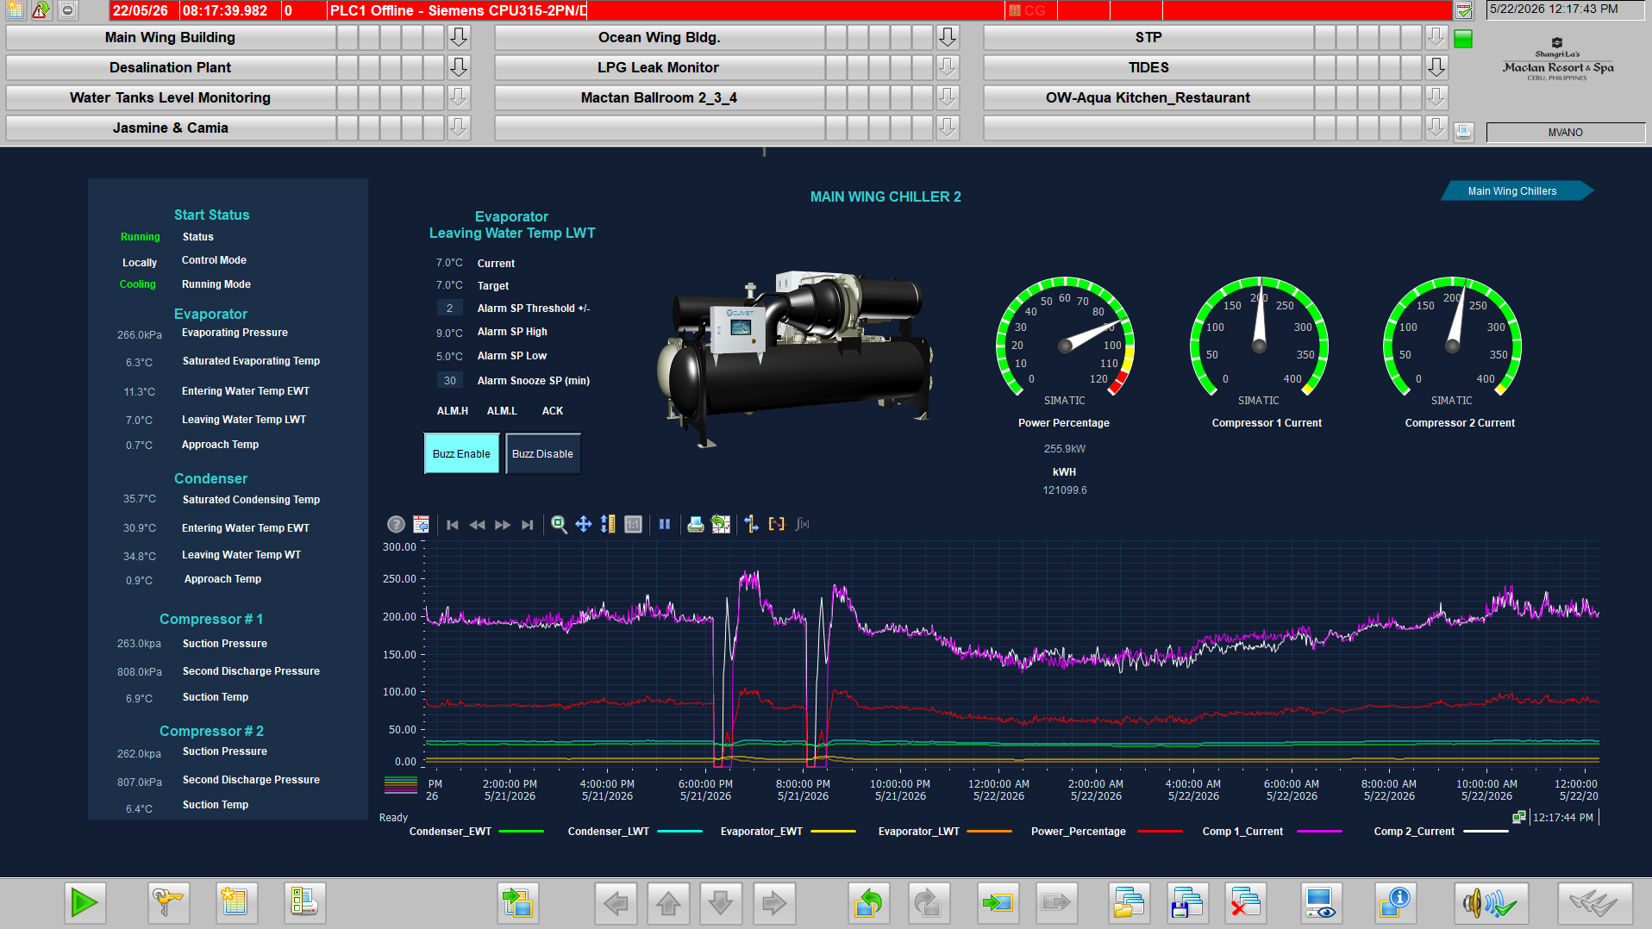Open saved screen composition folder icon

point(1129,903)
